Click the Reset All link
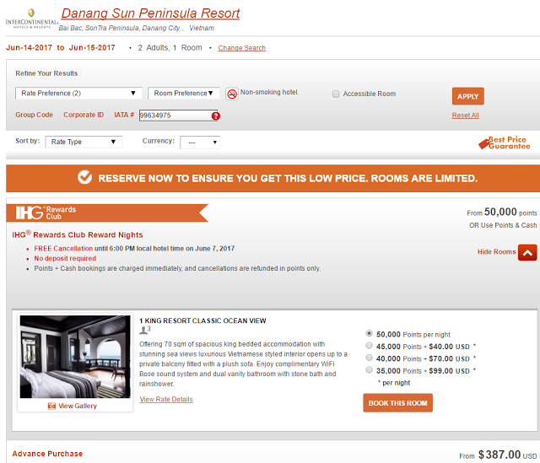 click(x=465, y=116)
